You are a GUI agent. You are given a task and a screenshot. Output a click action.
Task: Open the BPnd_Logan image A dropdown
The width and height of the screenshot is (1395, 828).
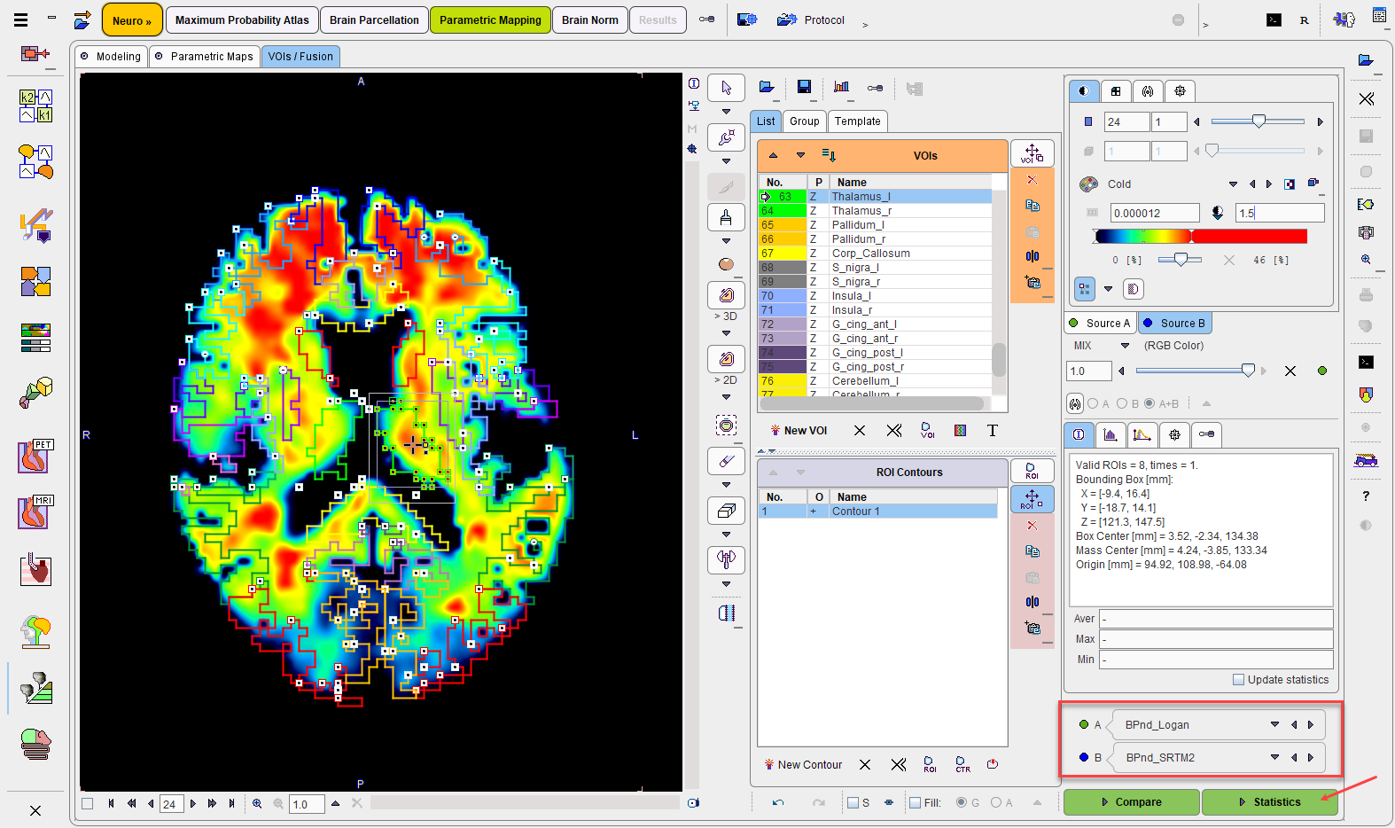tap(1274, 725)
